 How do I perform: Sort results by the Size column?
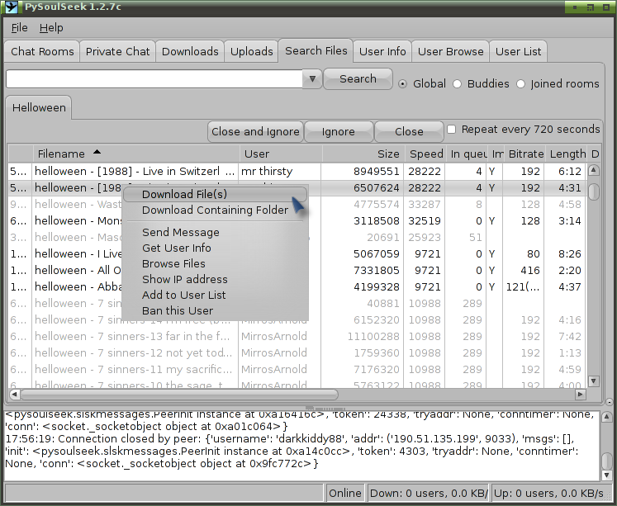click(363, 154)
